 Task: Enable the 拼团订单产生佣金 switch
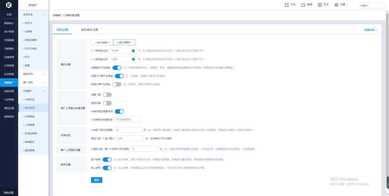[117, 84]
